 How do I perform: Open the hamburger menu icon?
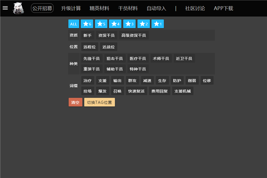[5, 8]
